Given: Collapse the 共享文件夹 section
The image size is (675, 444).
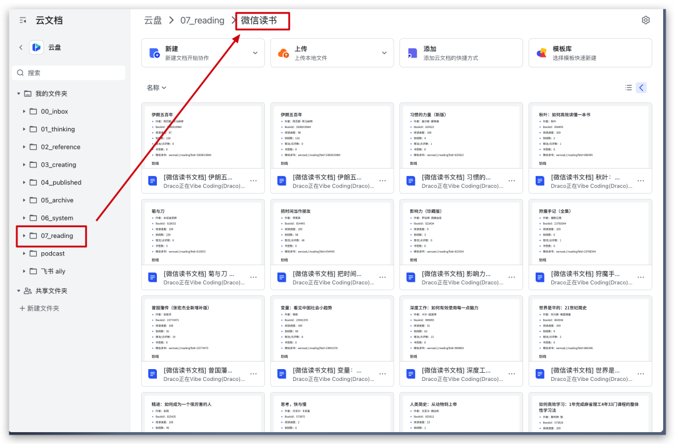Looking at the screenshot, I should 19,291.
